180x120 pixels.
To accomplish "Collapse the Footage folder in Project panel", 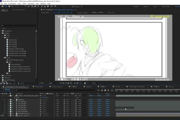I will (x=1, y=33).
